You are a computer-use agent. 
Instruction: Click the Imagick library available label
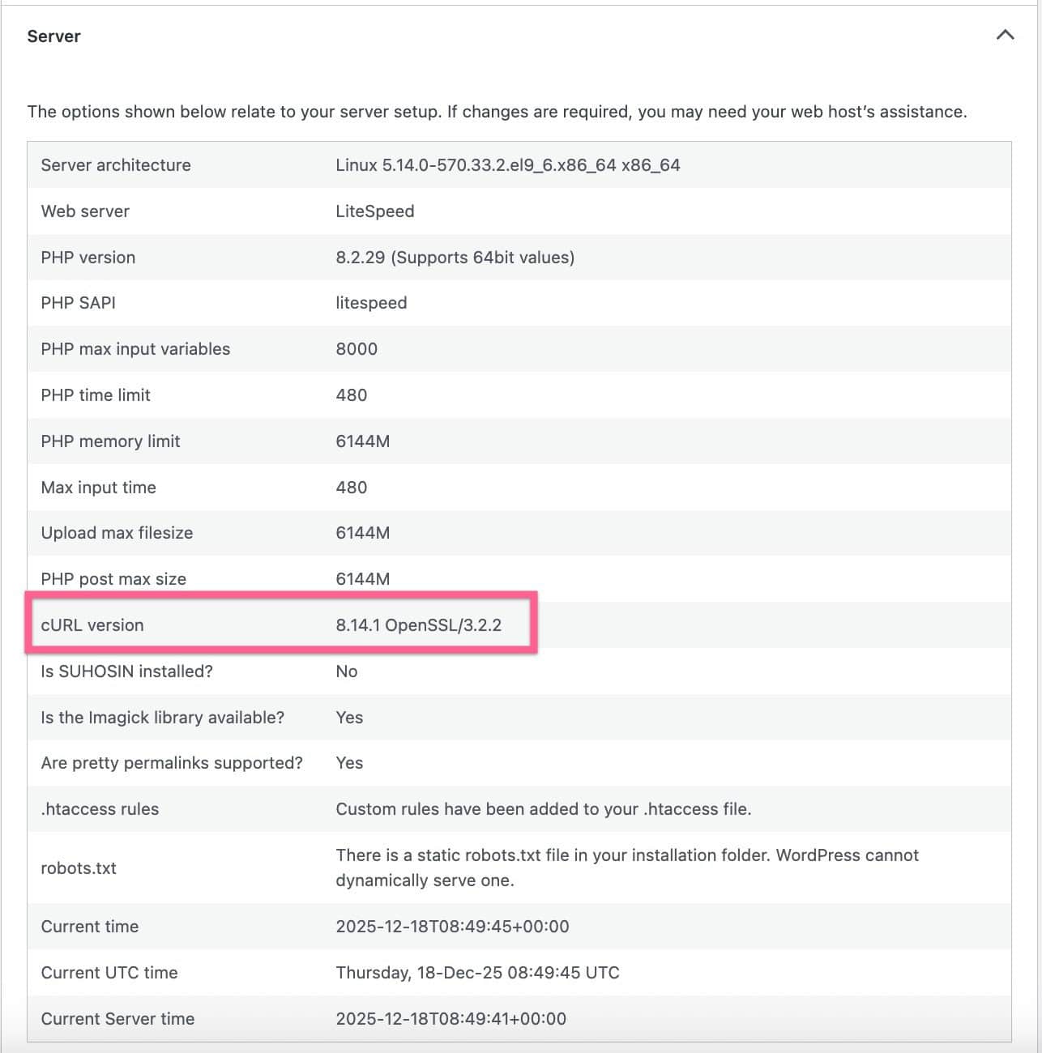162,718
